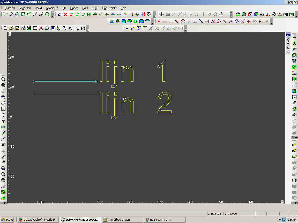Toggle the grid display icon
This screenshot has width=298, height=223.
(168, 14)
